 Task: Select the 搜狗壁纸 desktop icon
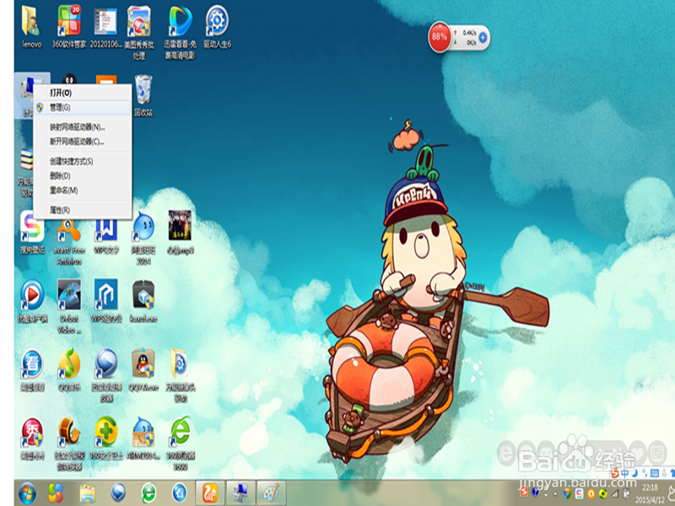[32, 233]
